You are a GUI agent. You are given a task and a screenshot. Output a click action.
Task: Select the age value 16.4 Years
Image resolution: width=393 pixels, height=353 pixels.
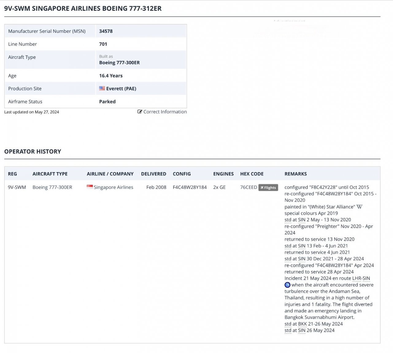pos(111,76)
